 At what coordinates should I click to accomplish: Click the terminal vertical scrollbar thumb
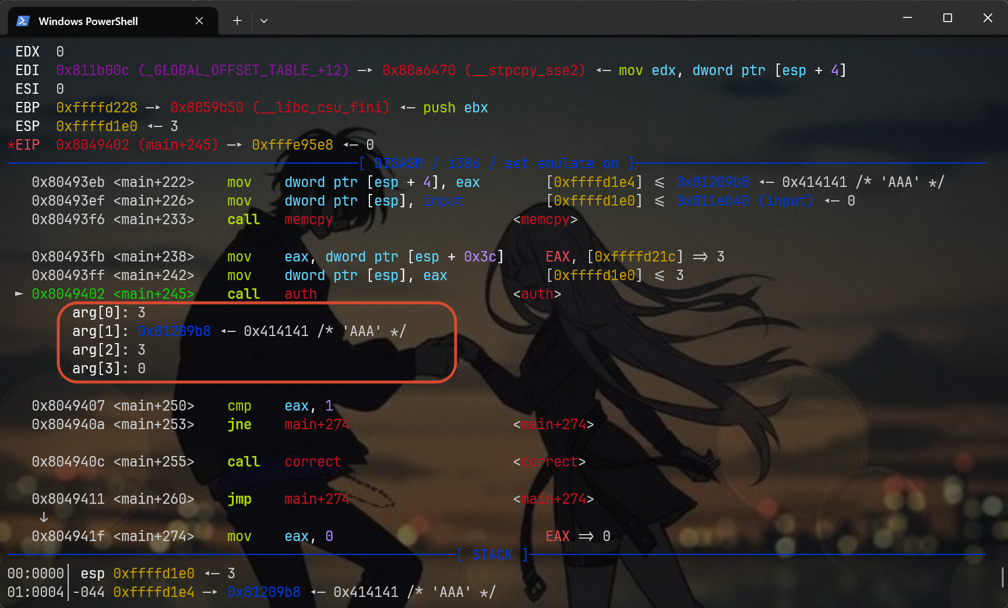pos(1002,578)
